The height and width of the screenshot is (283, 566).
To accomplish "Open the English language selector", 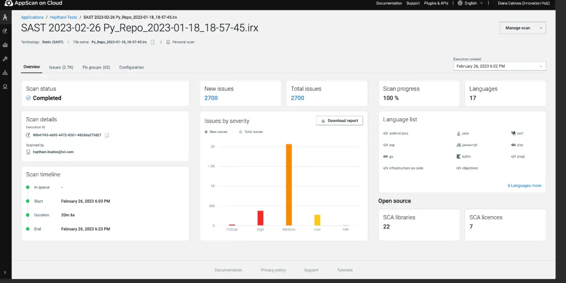I will 470,3.
